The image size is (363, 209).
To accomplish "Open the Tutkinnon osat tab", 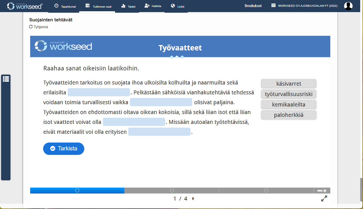I will 98,6.
